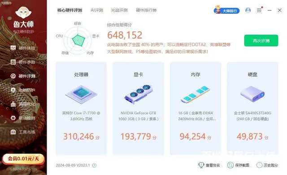Minimize the Ludashi window

pos(270,10)
